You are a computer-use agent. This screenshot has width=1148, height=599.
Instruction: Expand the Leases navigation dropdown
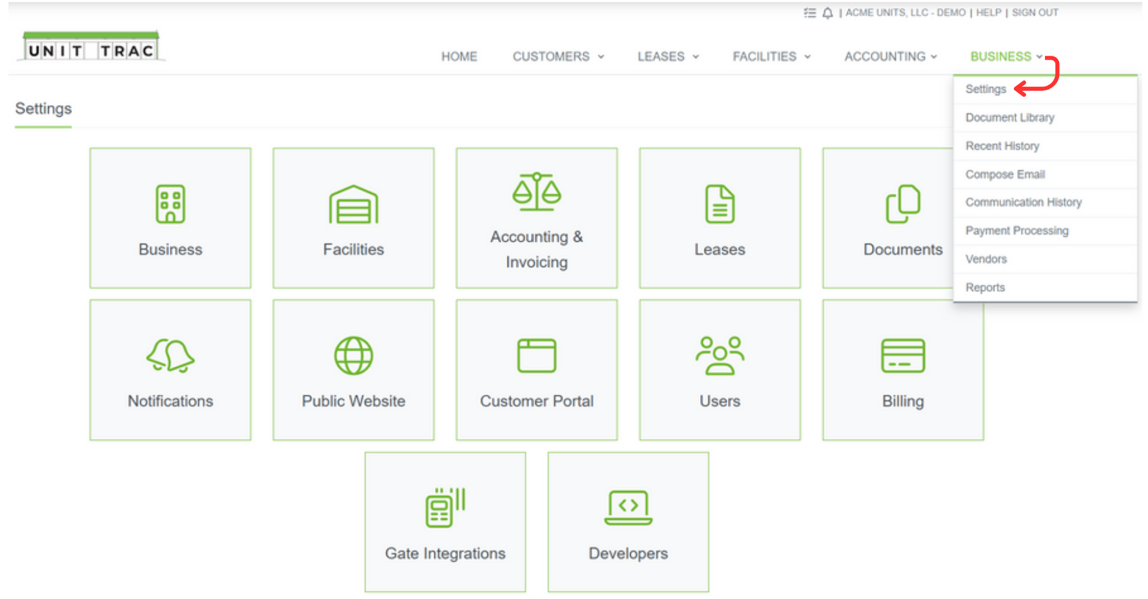[668, 57]
